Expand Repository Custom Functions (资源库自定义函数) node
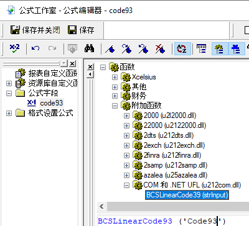 pos(9,83)
